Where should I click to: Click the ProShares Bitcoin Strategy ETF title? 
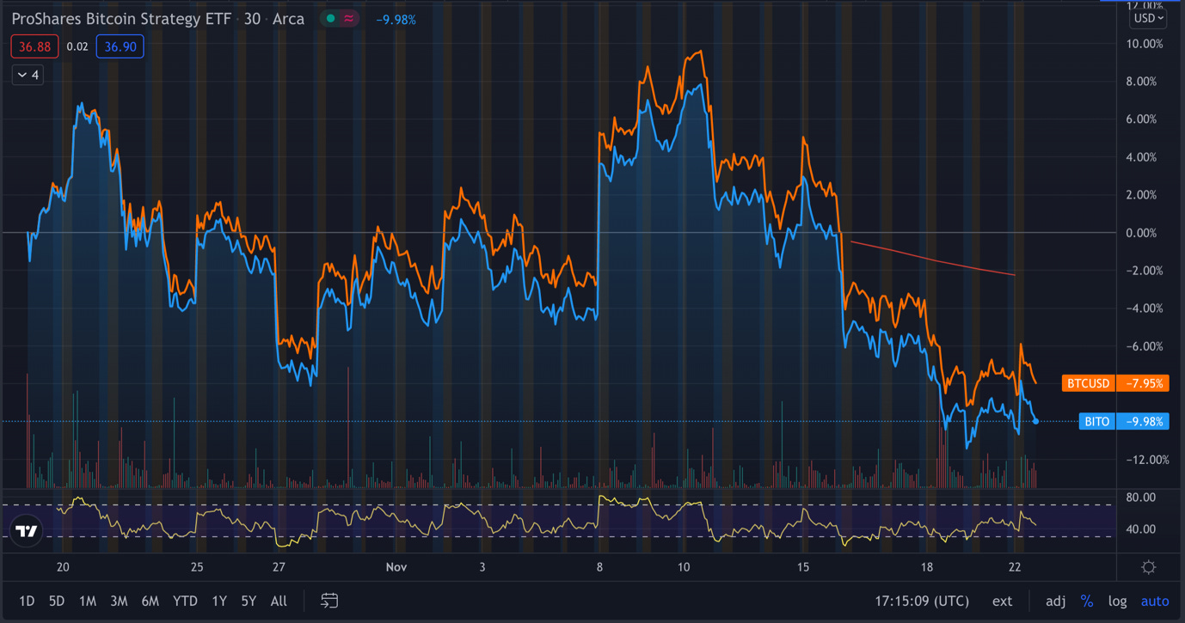pos(123,18)
